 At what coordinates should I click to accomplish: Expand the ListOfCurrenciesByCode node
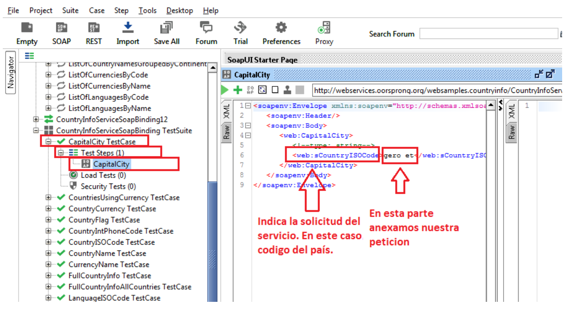pos(48,75)
